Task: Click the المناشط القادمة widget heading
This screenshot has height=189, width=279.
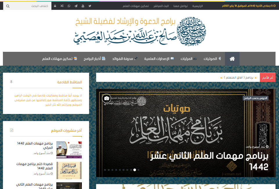Action: 70,82
